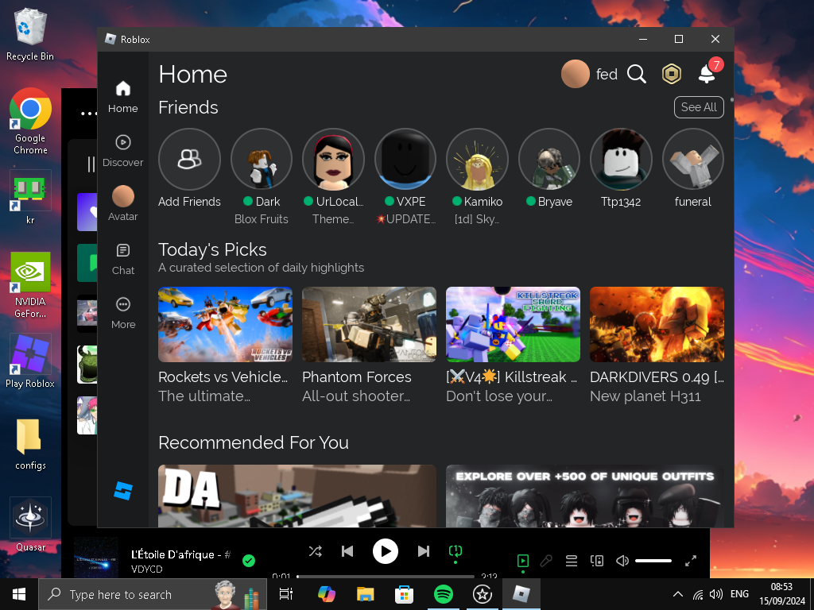
Task: Click the Phantom Forces title text
Action: pyautogui.click(x=357, y=377)
